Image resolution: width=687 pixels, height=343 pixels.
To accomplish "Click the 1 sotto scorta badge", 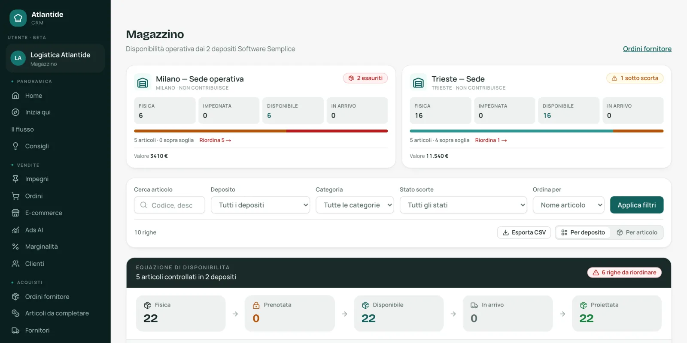I will 635,78.
